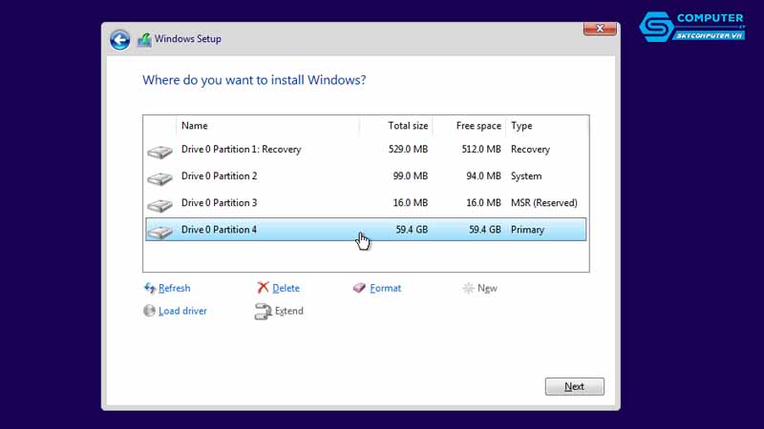Click the Type column header
The width and height of the screenshot is (764, 429).
tap(544, 126)
